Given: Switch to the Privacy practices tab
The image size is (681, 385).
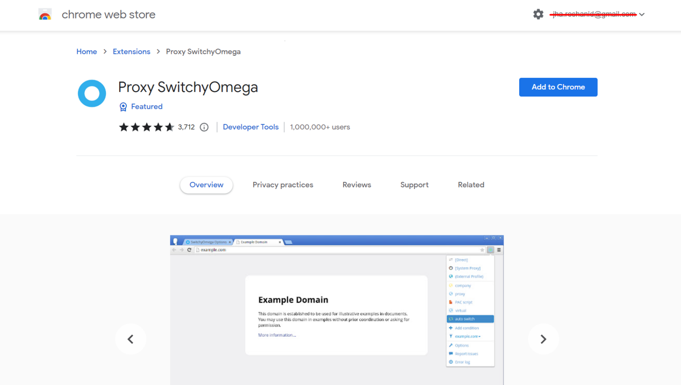Looking at the screenshot, I should [x=283, y=185].
